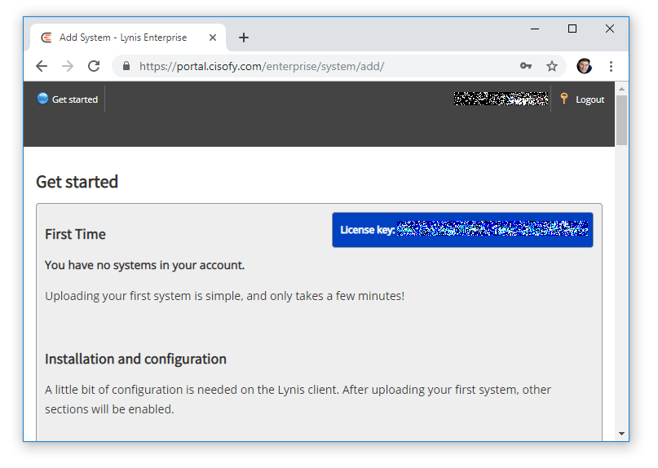The image size is (658, 468).
Task: Click the License key box
Action: [462, 230]
